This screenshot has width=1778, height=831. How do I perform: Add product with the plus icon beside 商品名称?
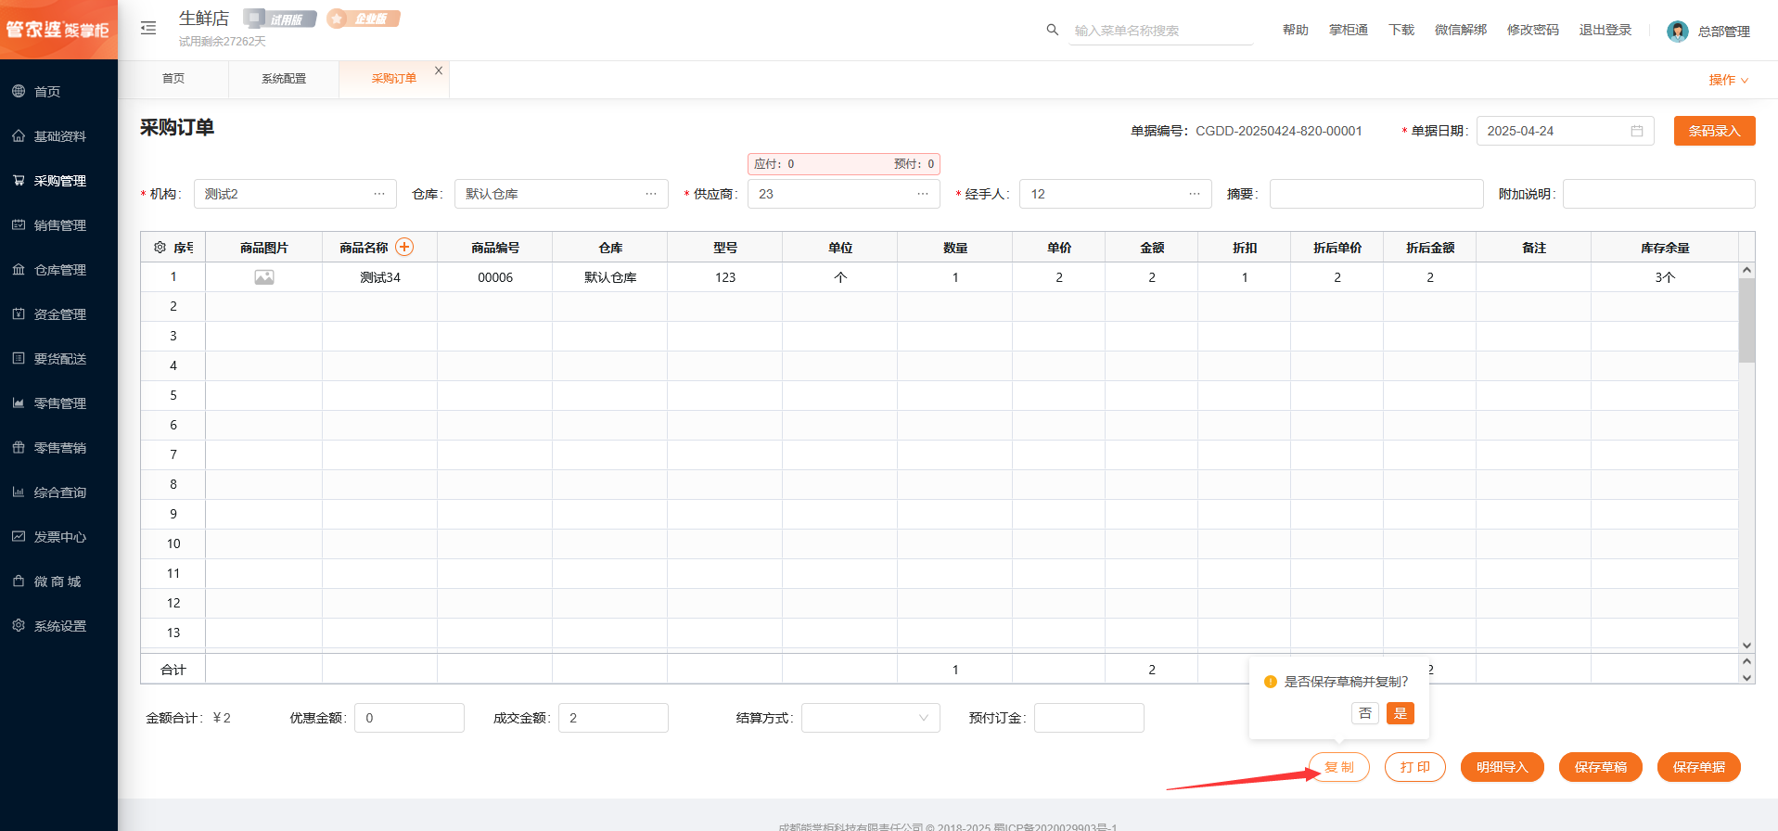click(404, 247)
